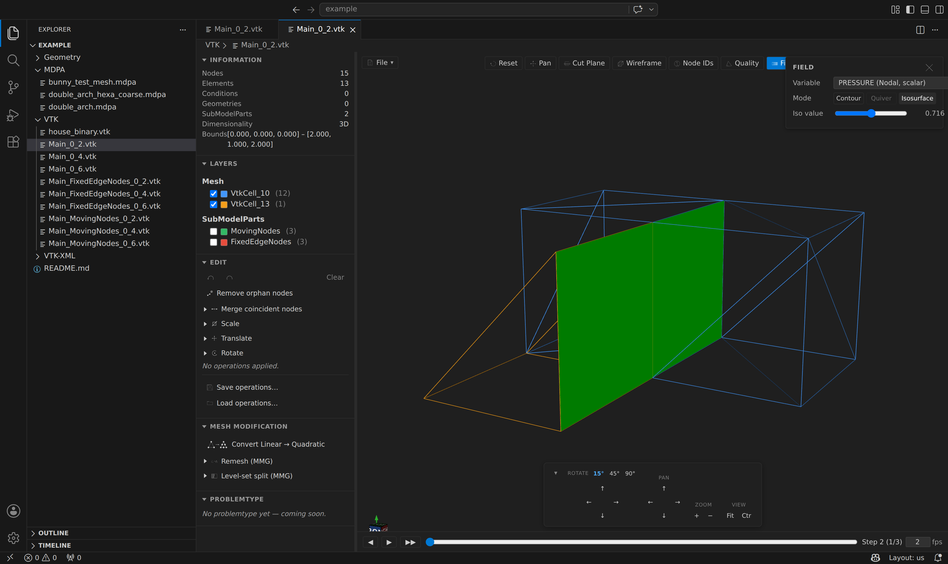Screen dimensions: 948x564
Task: Expand the OUTLINE section
Action: pos(53,533)
